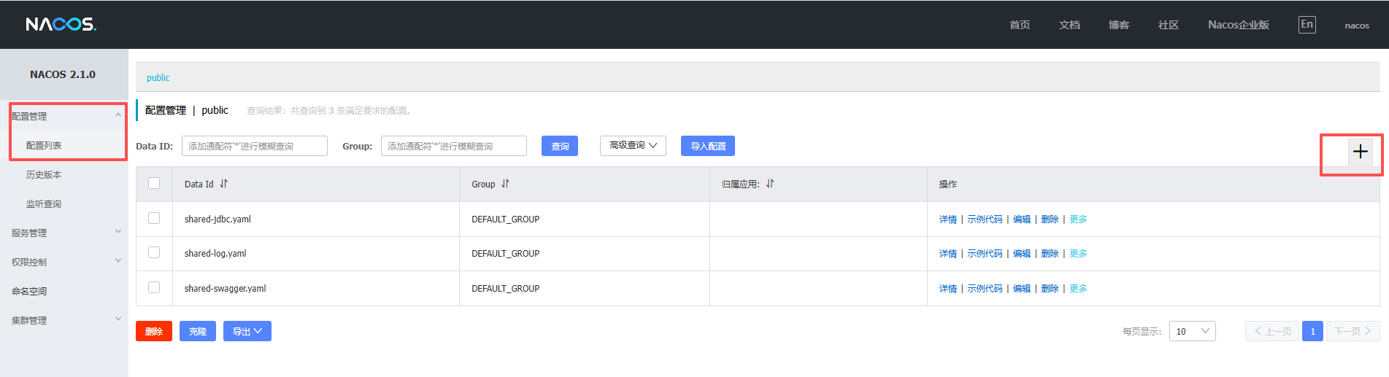
Task: Click 编辑 for shared-jdbc.yaml
Action: point(1022,219)
